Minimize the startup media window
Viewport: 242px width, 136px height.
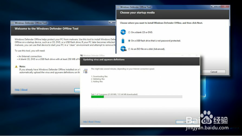[213, 6]
